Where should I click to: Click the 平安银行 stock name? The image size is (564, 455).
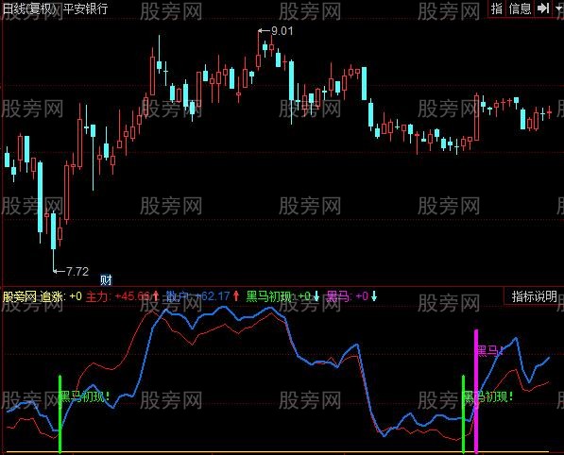(86, 8)
